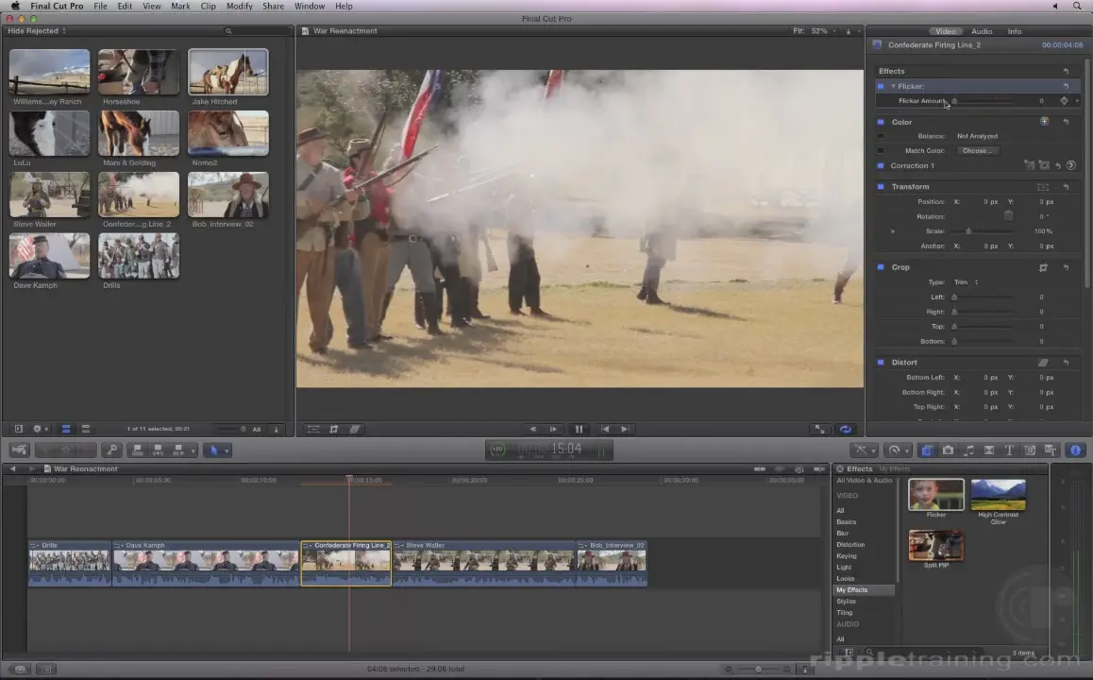The image size is (1093, 680).
Task: Open the Transitions browser icon
Action: click(989, 450)
